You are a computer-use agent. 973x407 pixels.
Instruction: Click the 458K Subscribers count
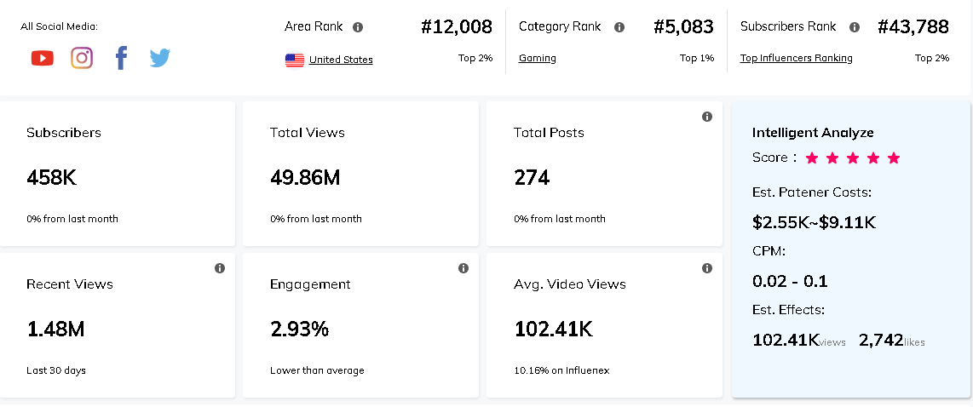point(52,178)
